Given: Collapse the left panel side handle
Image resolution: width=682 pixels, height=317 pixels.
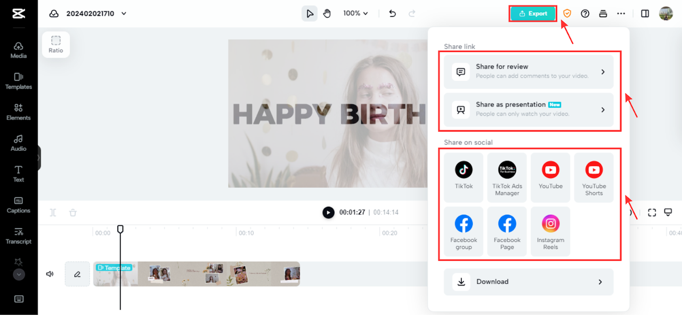Looking at the screenshot, I should tap(39, 158).
